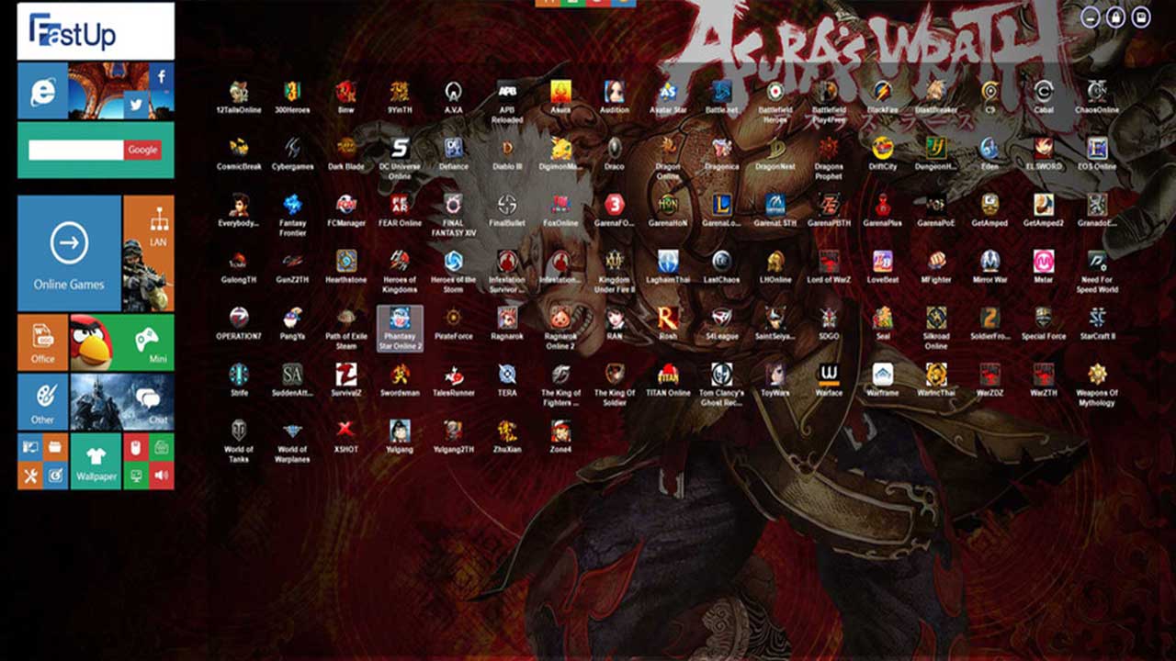
Task: Launch the Battle.net icon
Action: tap(721, 92)
